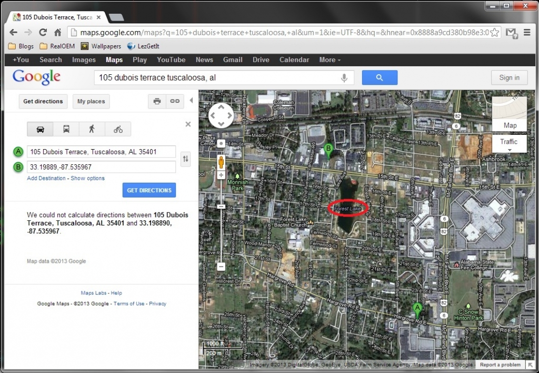Image resolution: width=539 pixels, height=373 pixels.
Task: Click the Sign in button
Action: (509, 78)
